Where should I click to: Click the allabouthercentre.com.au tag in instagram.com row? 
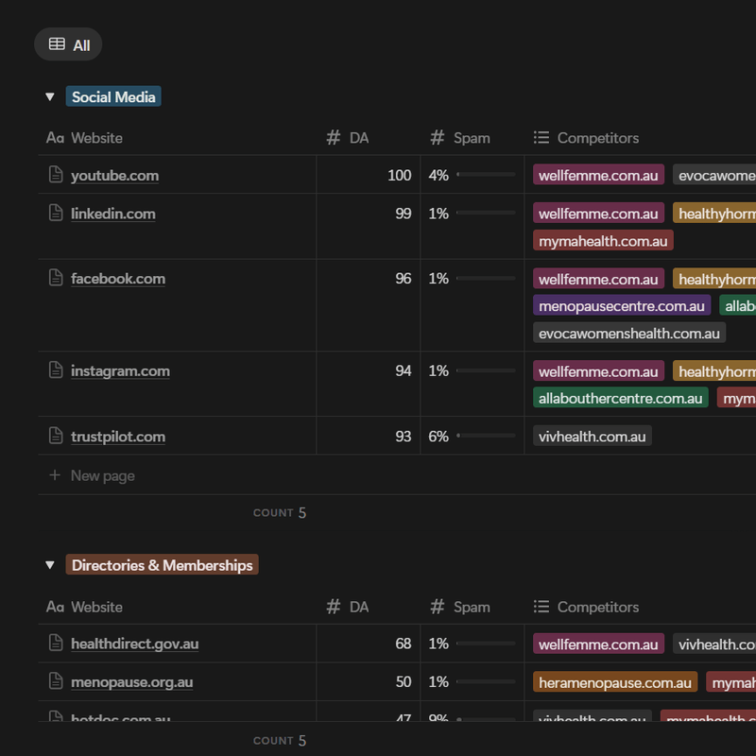coord(621,399)
